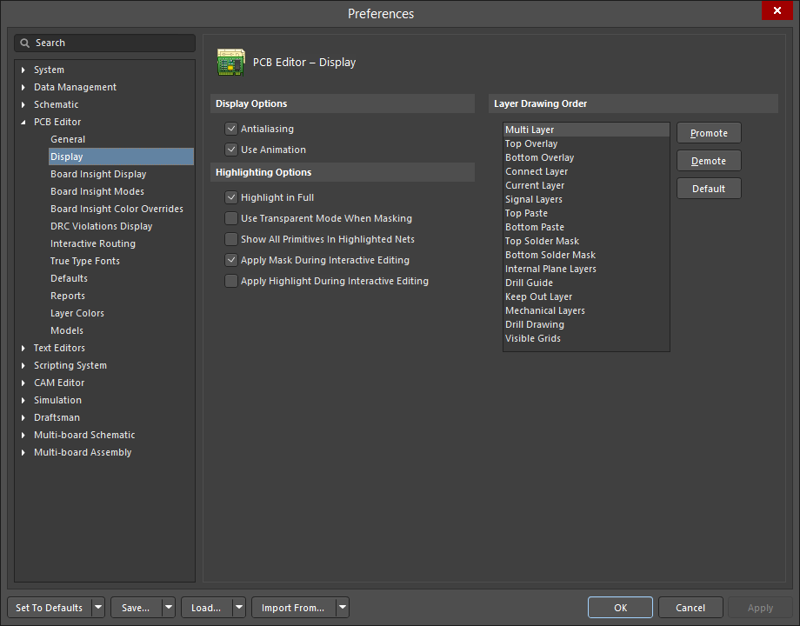This screenshot has width=800, height=626.
Task: Toggle Apply Mask During Interactive Editing
Action: [231, 260]
